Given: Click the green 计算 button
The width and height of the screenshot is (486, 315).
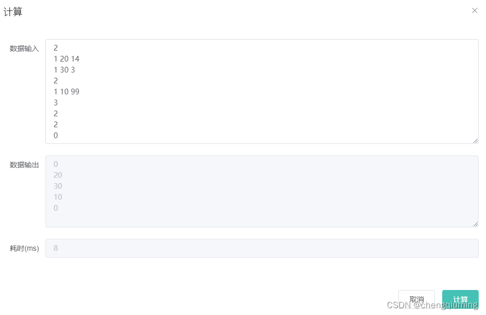Looking at the screenshot, I should point(460,299).
